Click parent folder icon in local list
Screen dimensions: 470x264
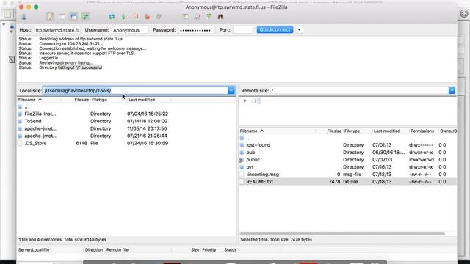pyautogui.click(x=20, y=107)
